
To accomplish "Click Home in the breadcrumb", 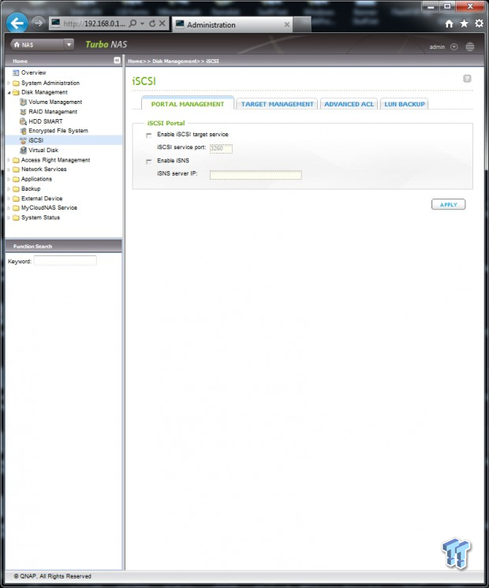I will coord(135,61).
